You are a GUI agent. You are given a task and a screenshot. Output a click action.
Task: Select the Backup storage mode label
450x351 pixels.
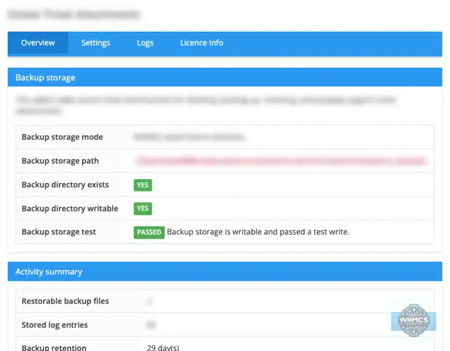[x=62, y=137]
